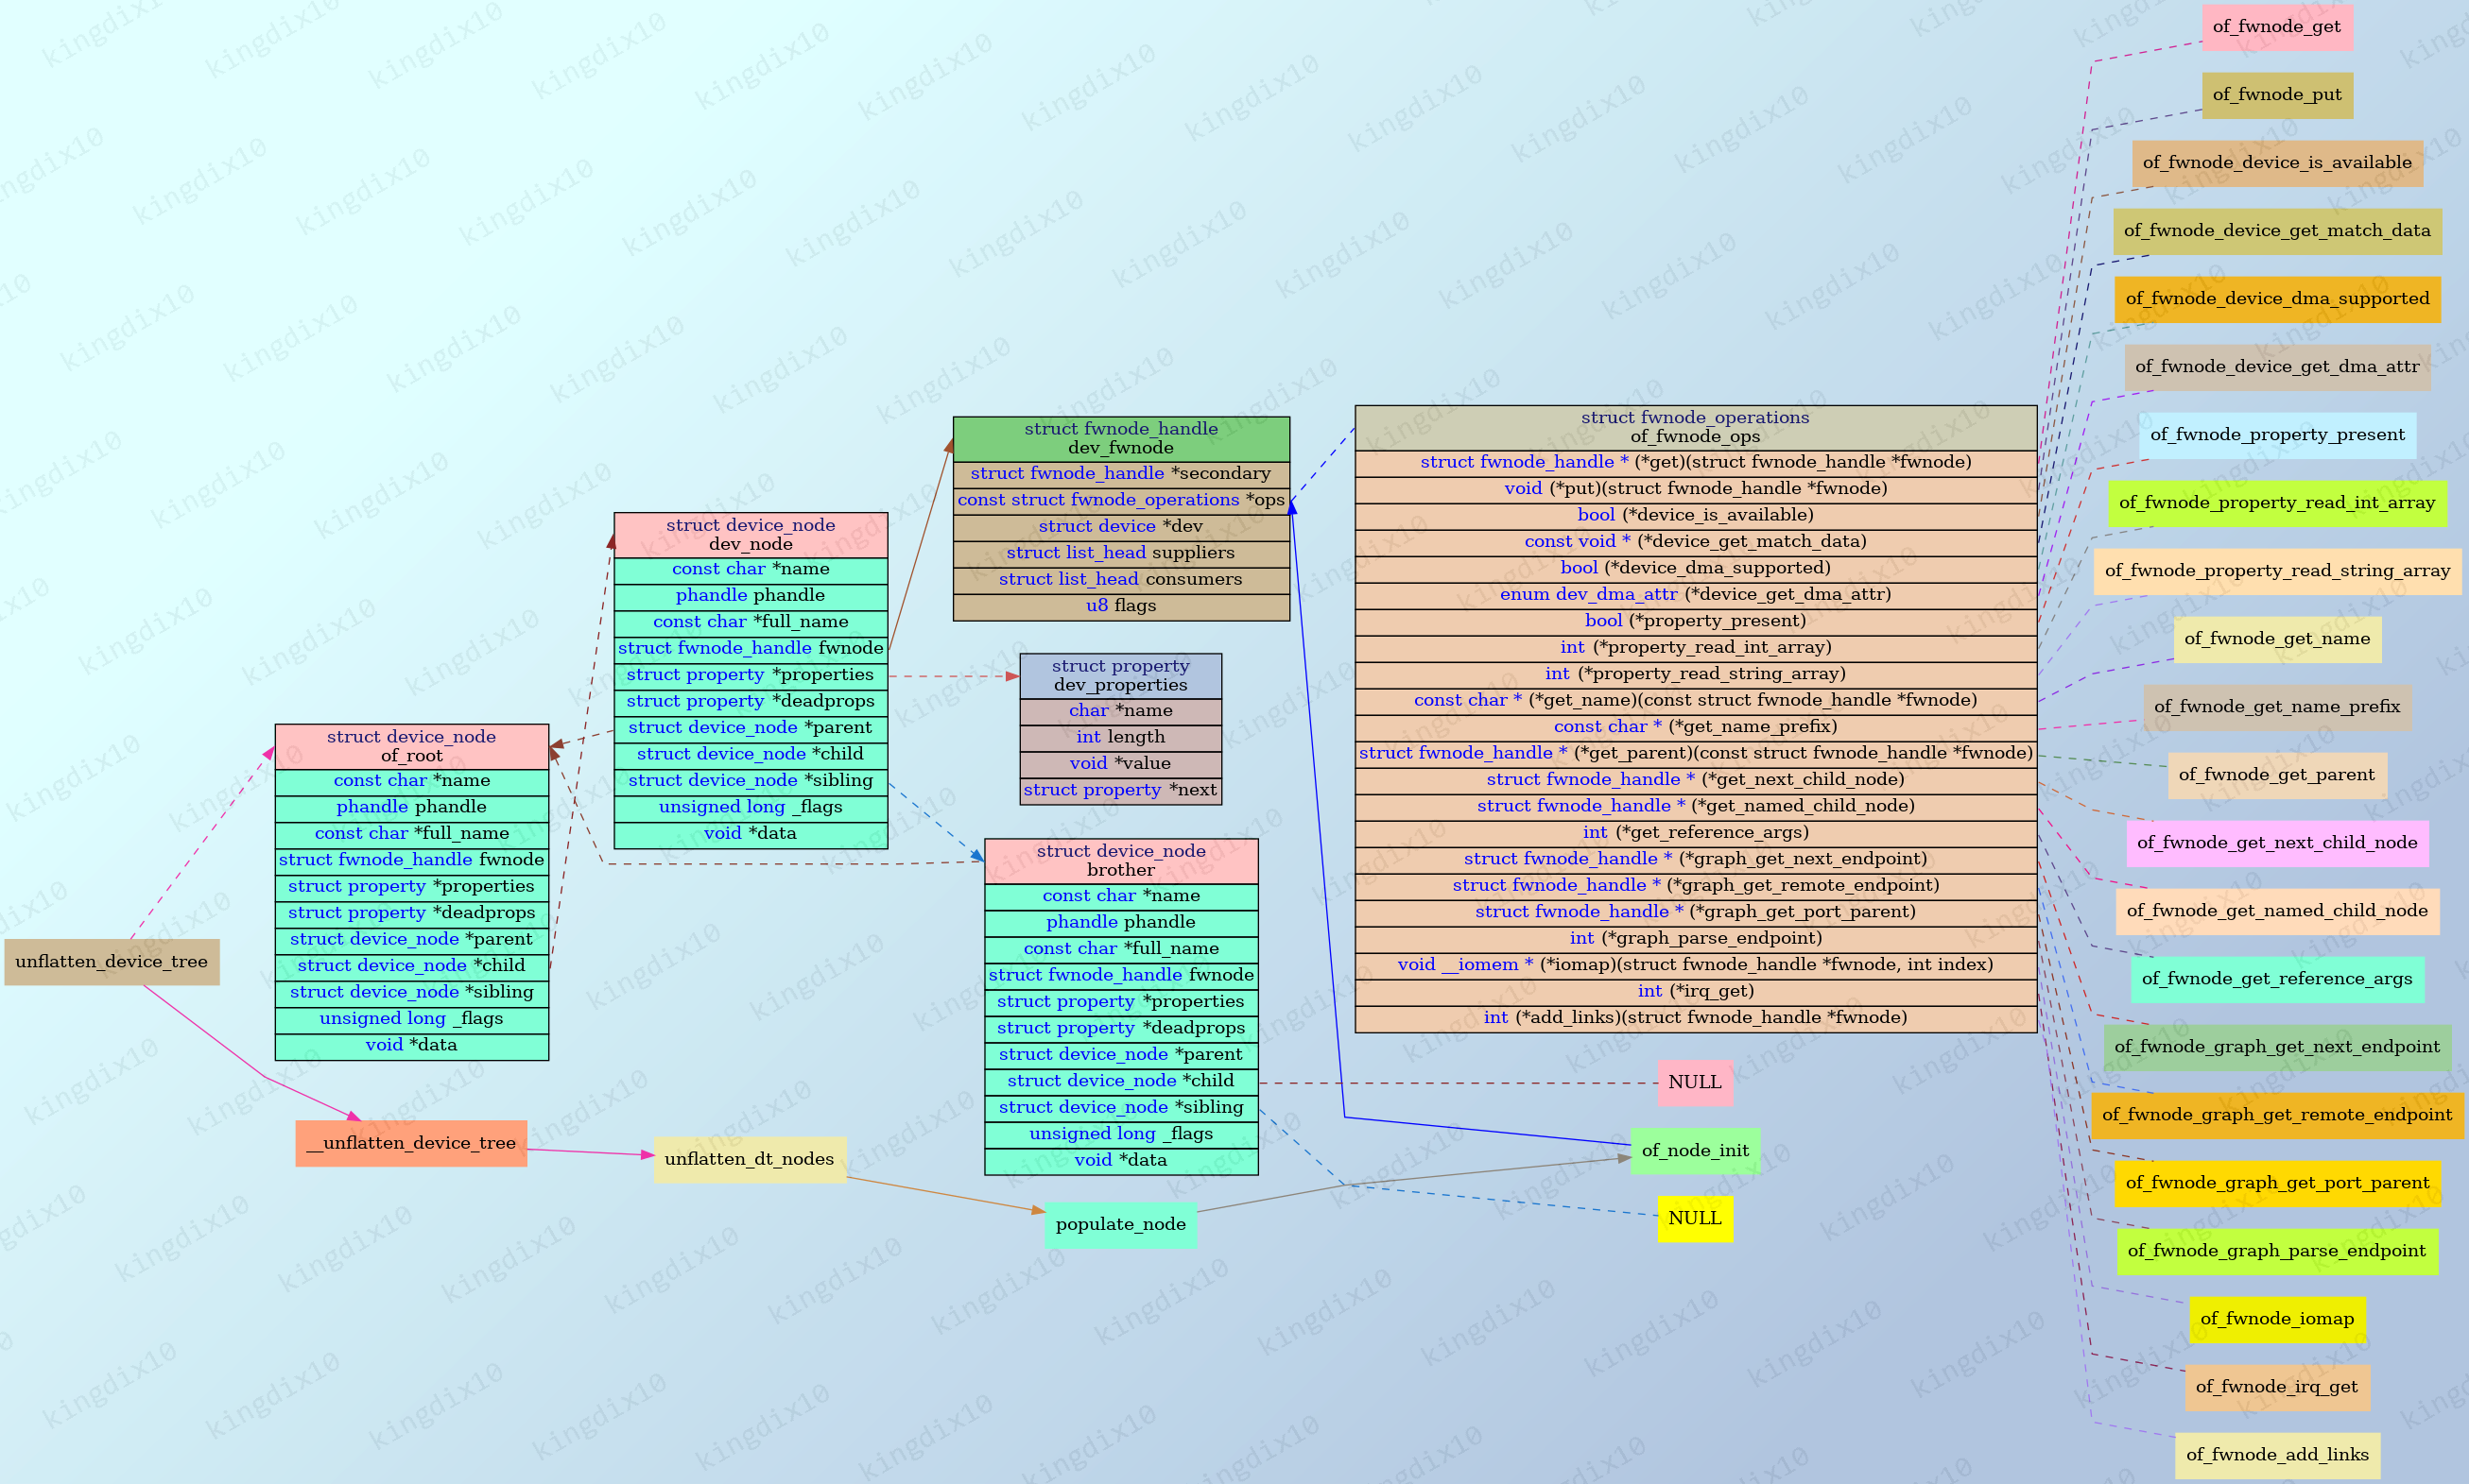Select the 'void *value' row in dev_properties
Image resolution: width=2469 pixels, height=1484 pixels.
pos(1120,764)
